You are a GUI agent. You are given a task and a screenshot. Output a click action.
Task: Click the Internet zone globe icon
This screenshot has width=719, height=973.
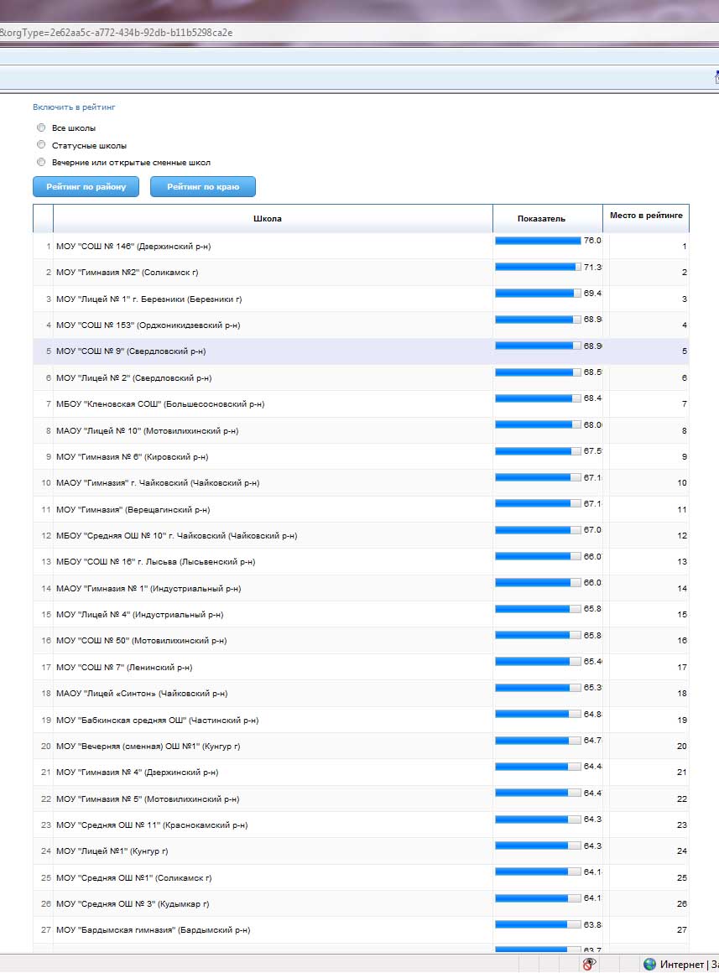coord(649,964)
